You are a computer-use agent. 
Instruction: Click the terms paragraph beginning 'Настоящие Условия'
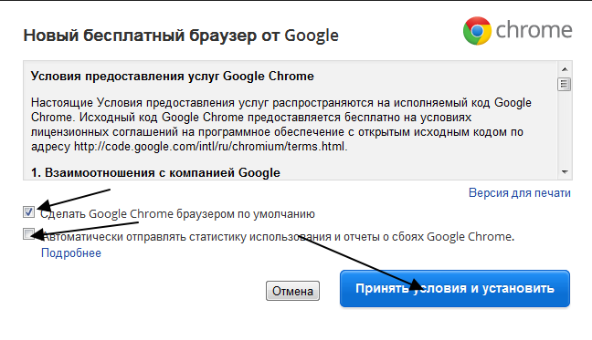pos(281,124)
